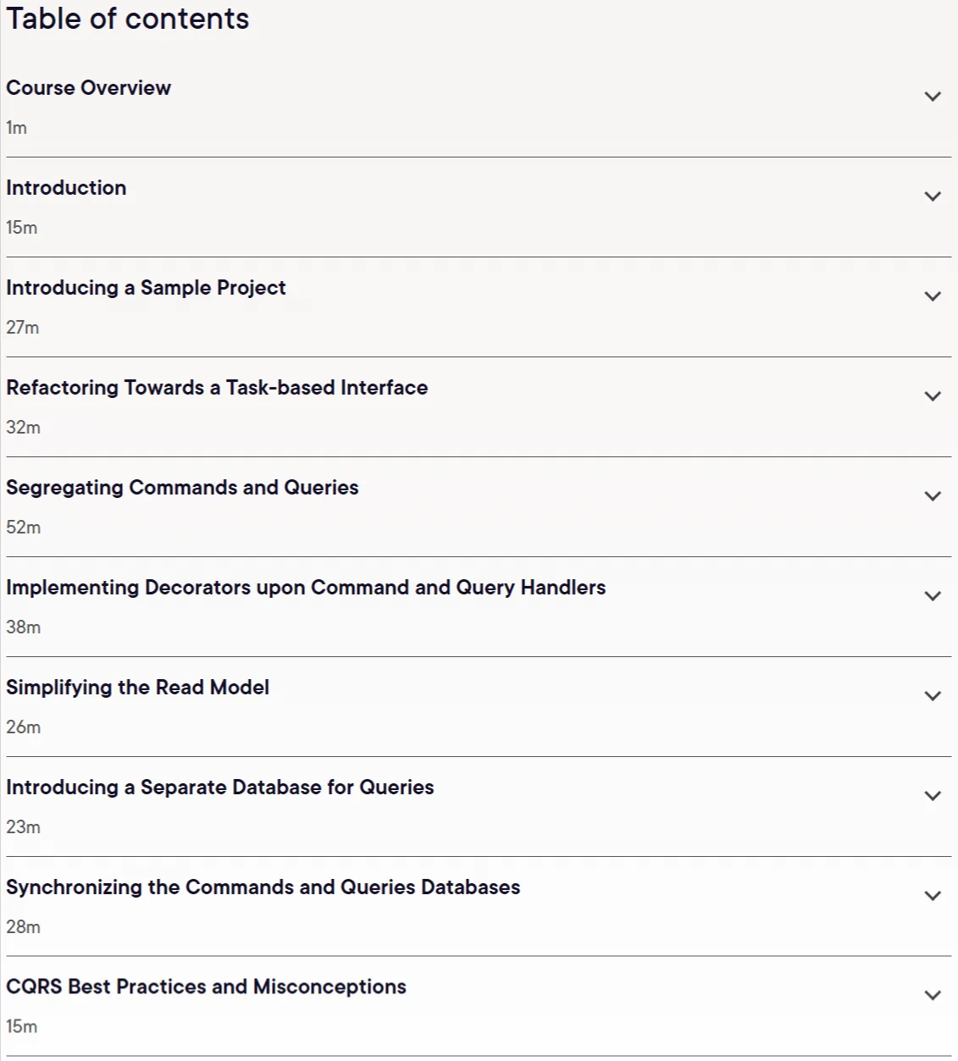Screen dimensions: 958x1061
Task: Expand the Course Overview chevron
Action: (x=933, y=97)
